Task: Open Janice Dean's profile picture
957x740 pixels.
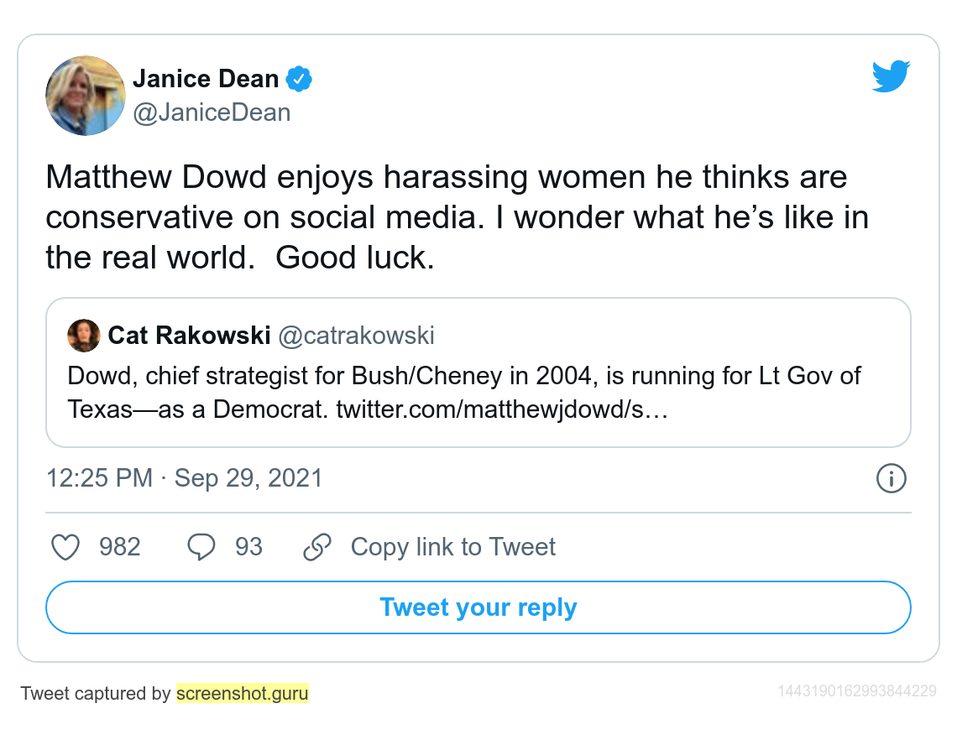Action: coord(86,96)
